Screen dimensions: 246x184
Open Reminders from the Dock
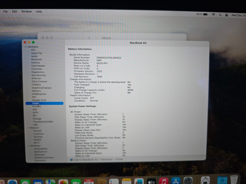[114, 181]
